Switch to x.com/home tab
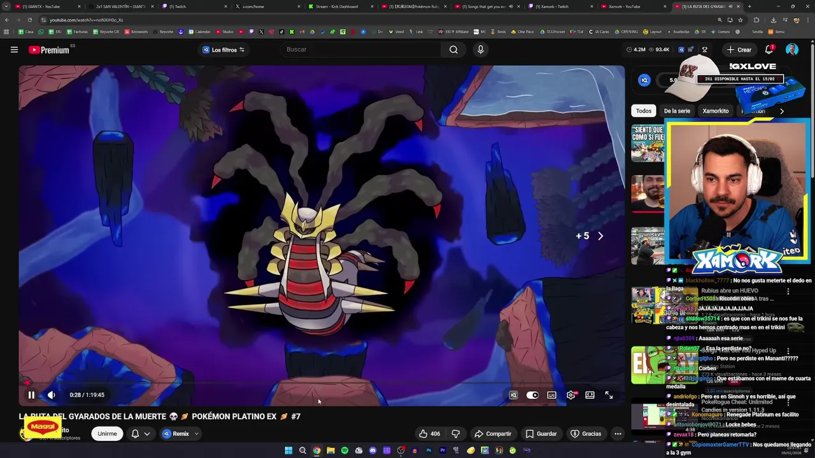Screen dimensions: 815x458 [267, 6]
